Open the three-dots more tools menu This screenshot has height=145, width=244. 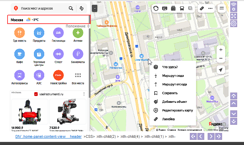click(210, 8)
